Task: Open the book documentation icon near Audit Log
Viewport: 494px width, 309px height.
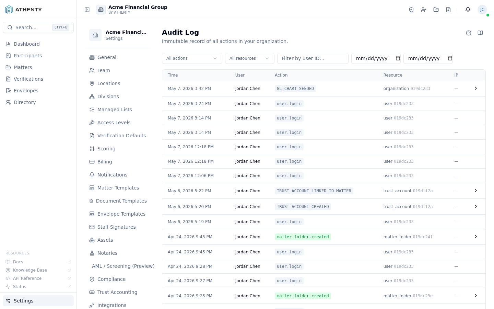Action: [x=480, y=33]
